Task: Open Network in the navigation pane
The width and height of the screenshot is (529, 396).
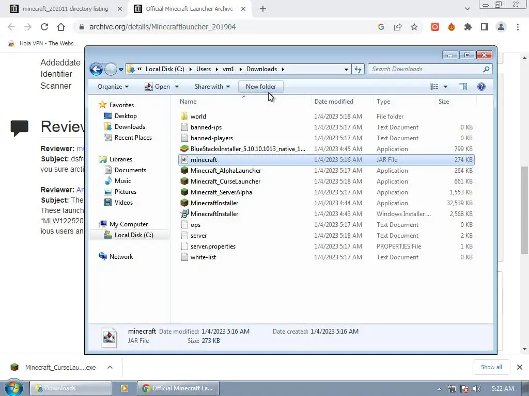Action: (x=121, y=257)
